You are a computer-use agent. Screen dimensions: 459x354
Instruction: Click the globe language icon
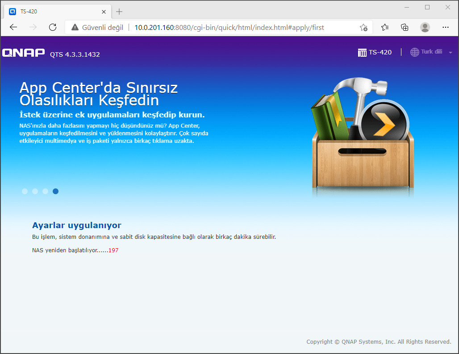[x=414, y=52]
